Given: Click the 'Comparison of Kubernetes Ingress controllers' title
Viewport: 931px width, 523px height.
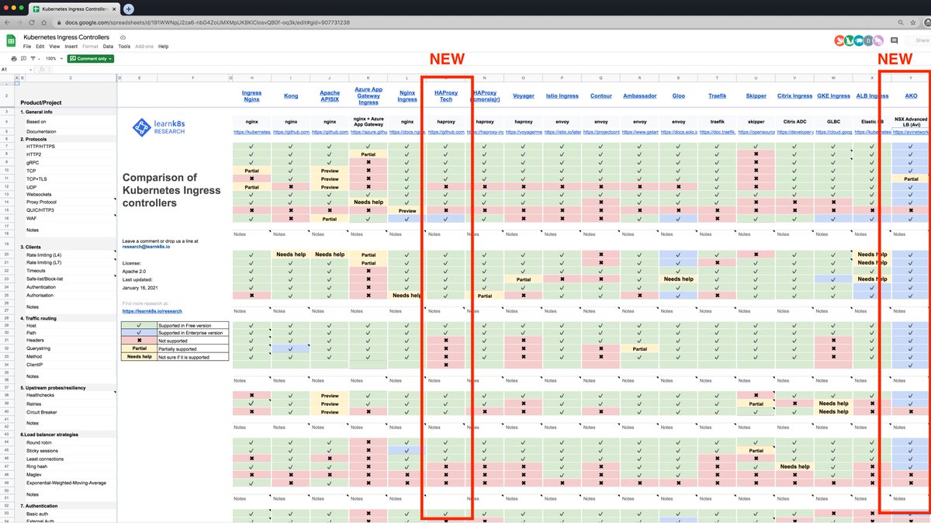Looking at the screenshot, I should (x=172, y=190).
